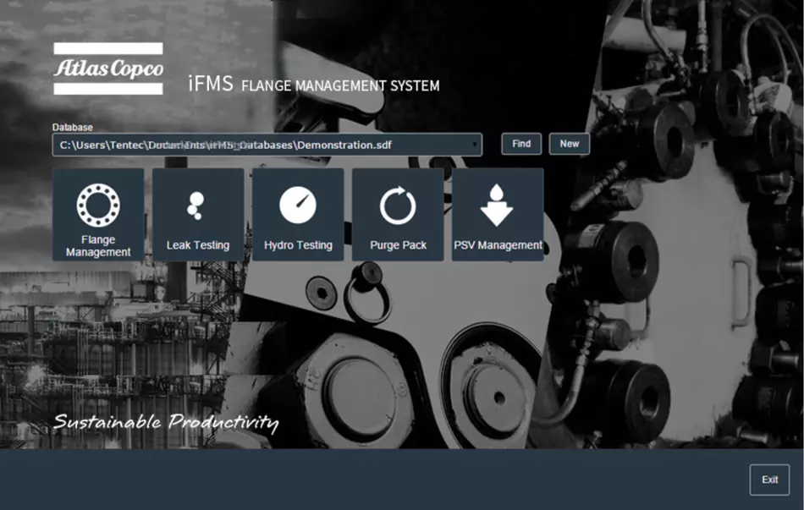Pick the "Purge Pack" tile label
Viewport: 804px width, 510px height.
click(398, 245)
